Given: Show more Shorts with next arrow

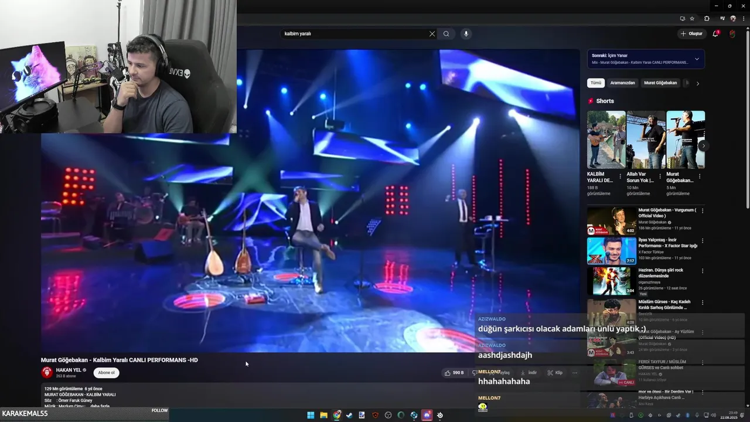Looking at the screenshot, I should (703, 145).
